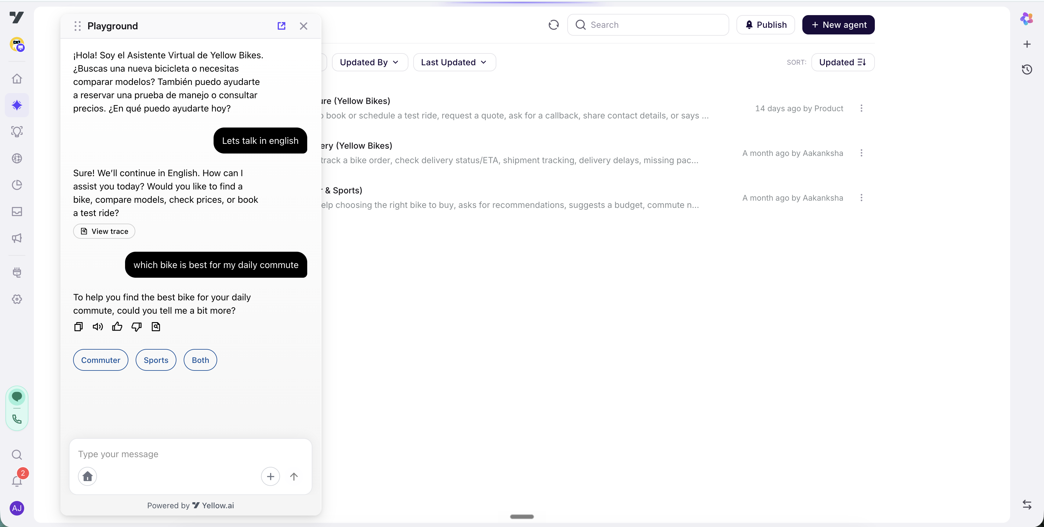Open the plug integrations sidebar icon

pyautogui.click(x=17, y=273)
